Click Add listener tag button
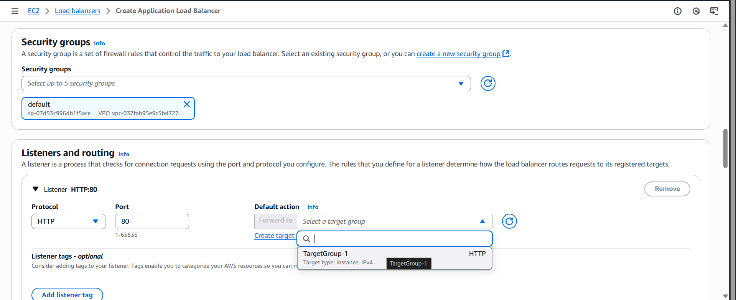Screen dimensions: 736x300 67,295
